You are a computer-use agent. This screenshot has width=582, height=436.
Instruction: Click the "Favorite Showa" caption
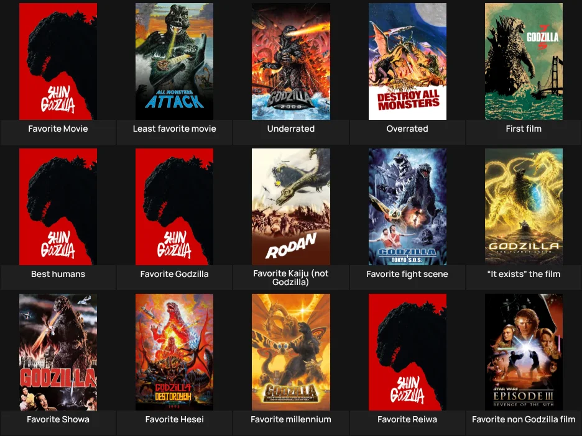58,420
